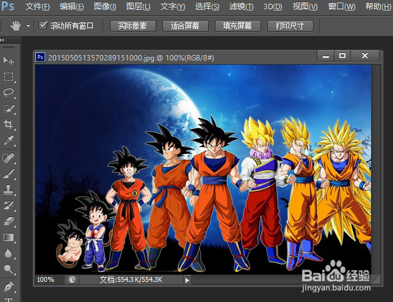Click the document title 2015050513570289151000.jpg

(x=101, y=58)
